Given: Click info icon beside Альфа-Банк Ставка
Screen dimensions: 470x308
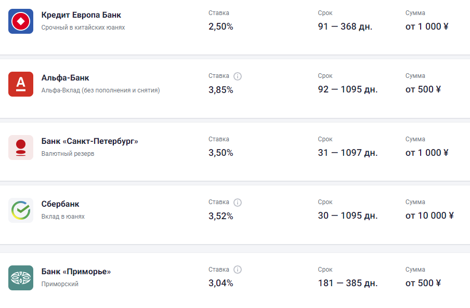Looking at the screenshot, I should coord(238,76).
